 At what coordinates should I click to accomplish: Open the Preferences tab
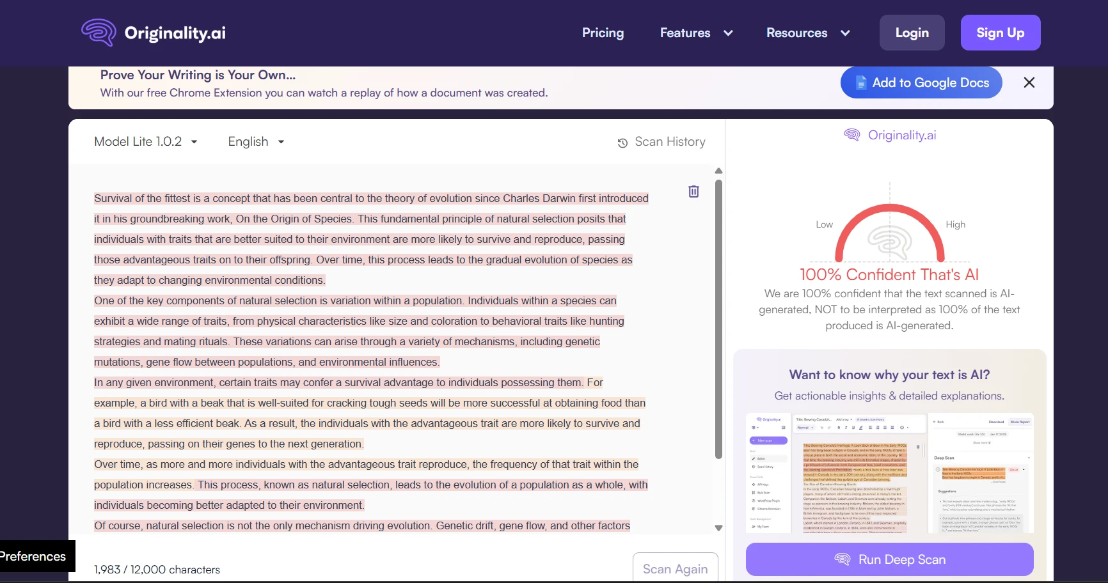point(32,556)
